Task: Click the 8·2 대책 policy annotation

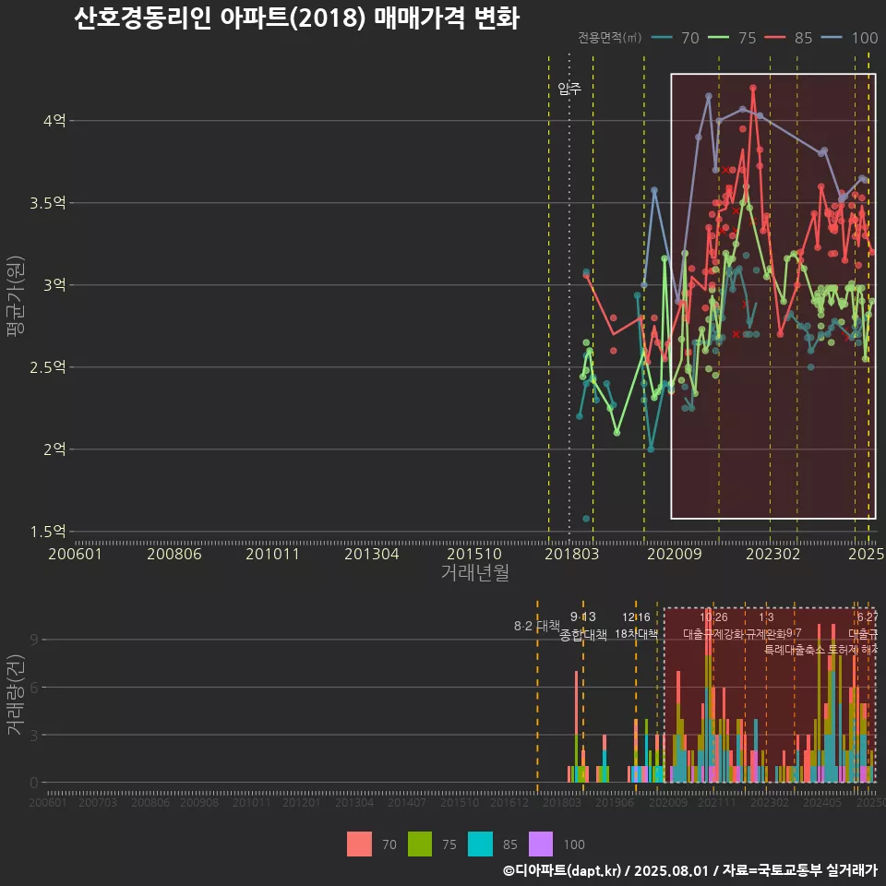Action: click(537, 626)
